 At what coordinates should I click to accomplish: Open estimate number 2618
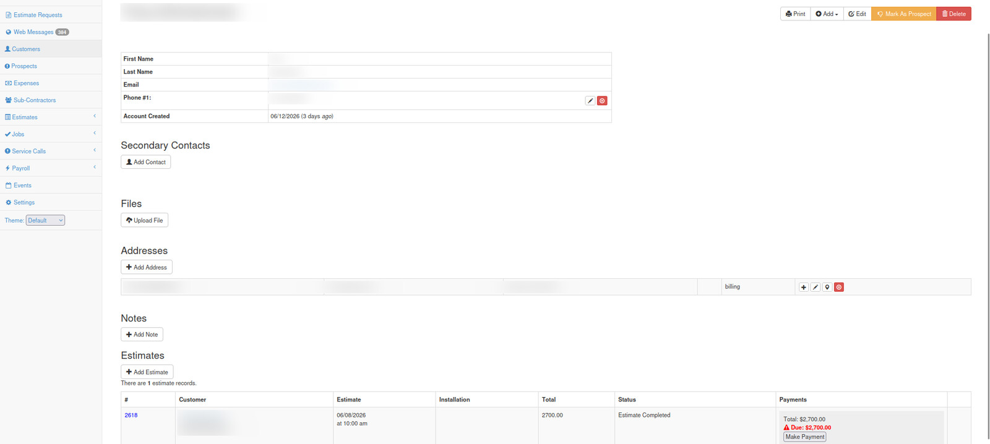point(131,416)
